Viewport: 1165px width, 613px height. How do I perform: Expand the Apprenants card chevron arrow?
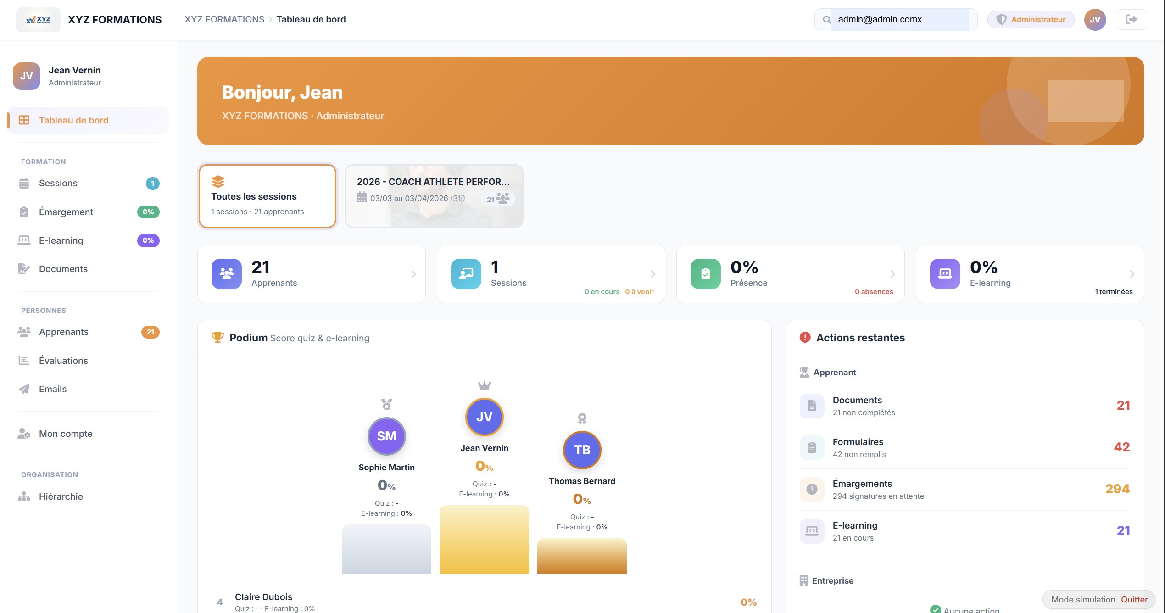click(x=413, y=274)
